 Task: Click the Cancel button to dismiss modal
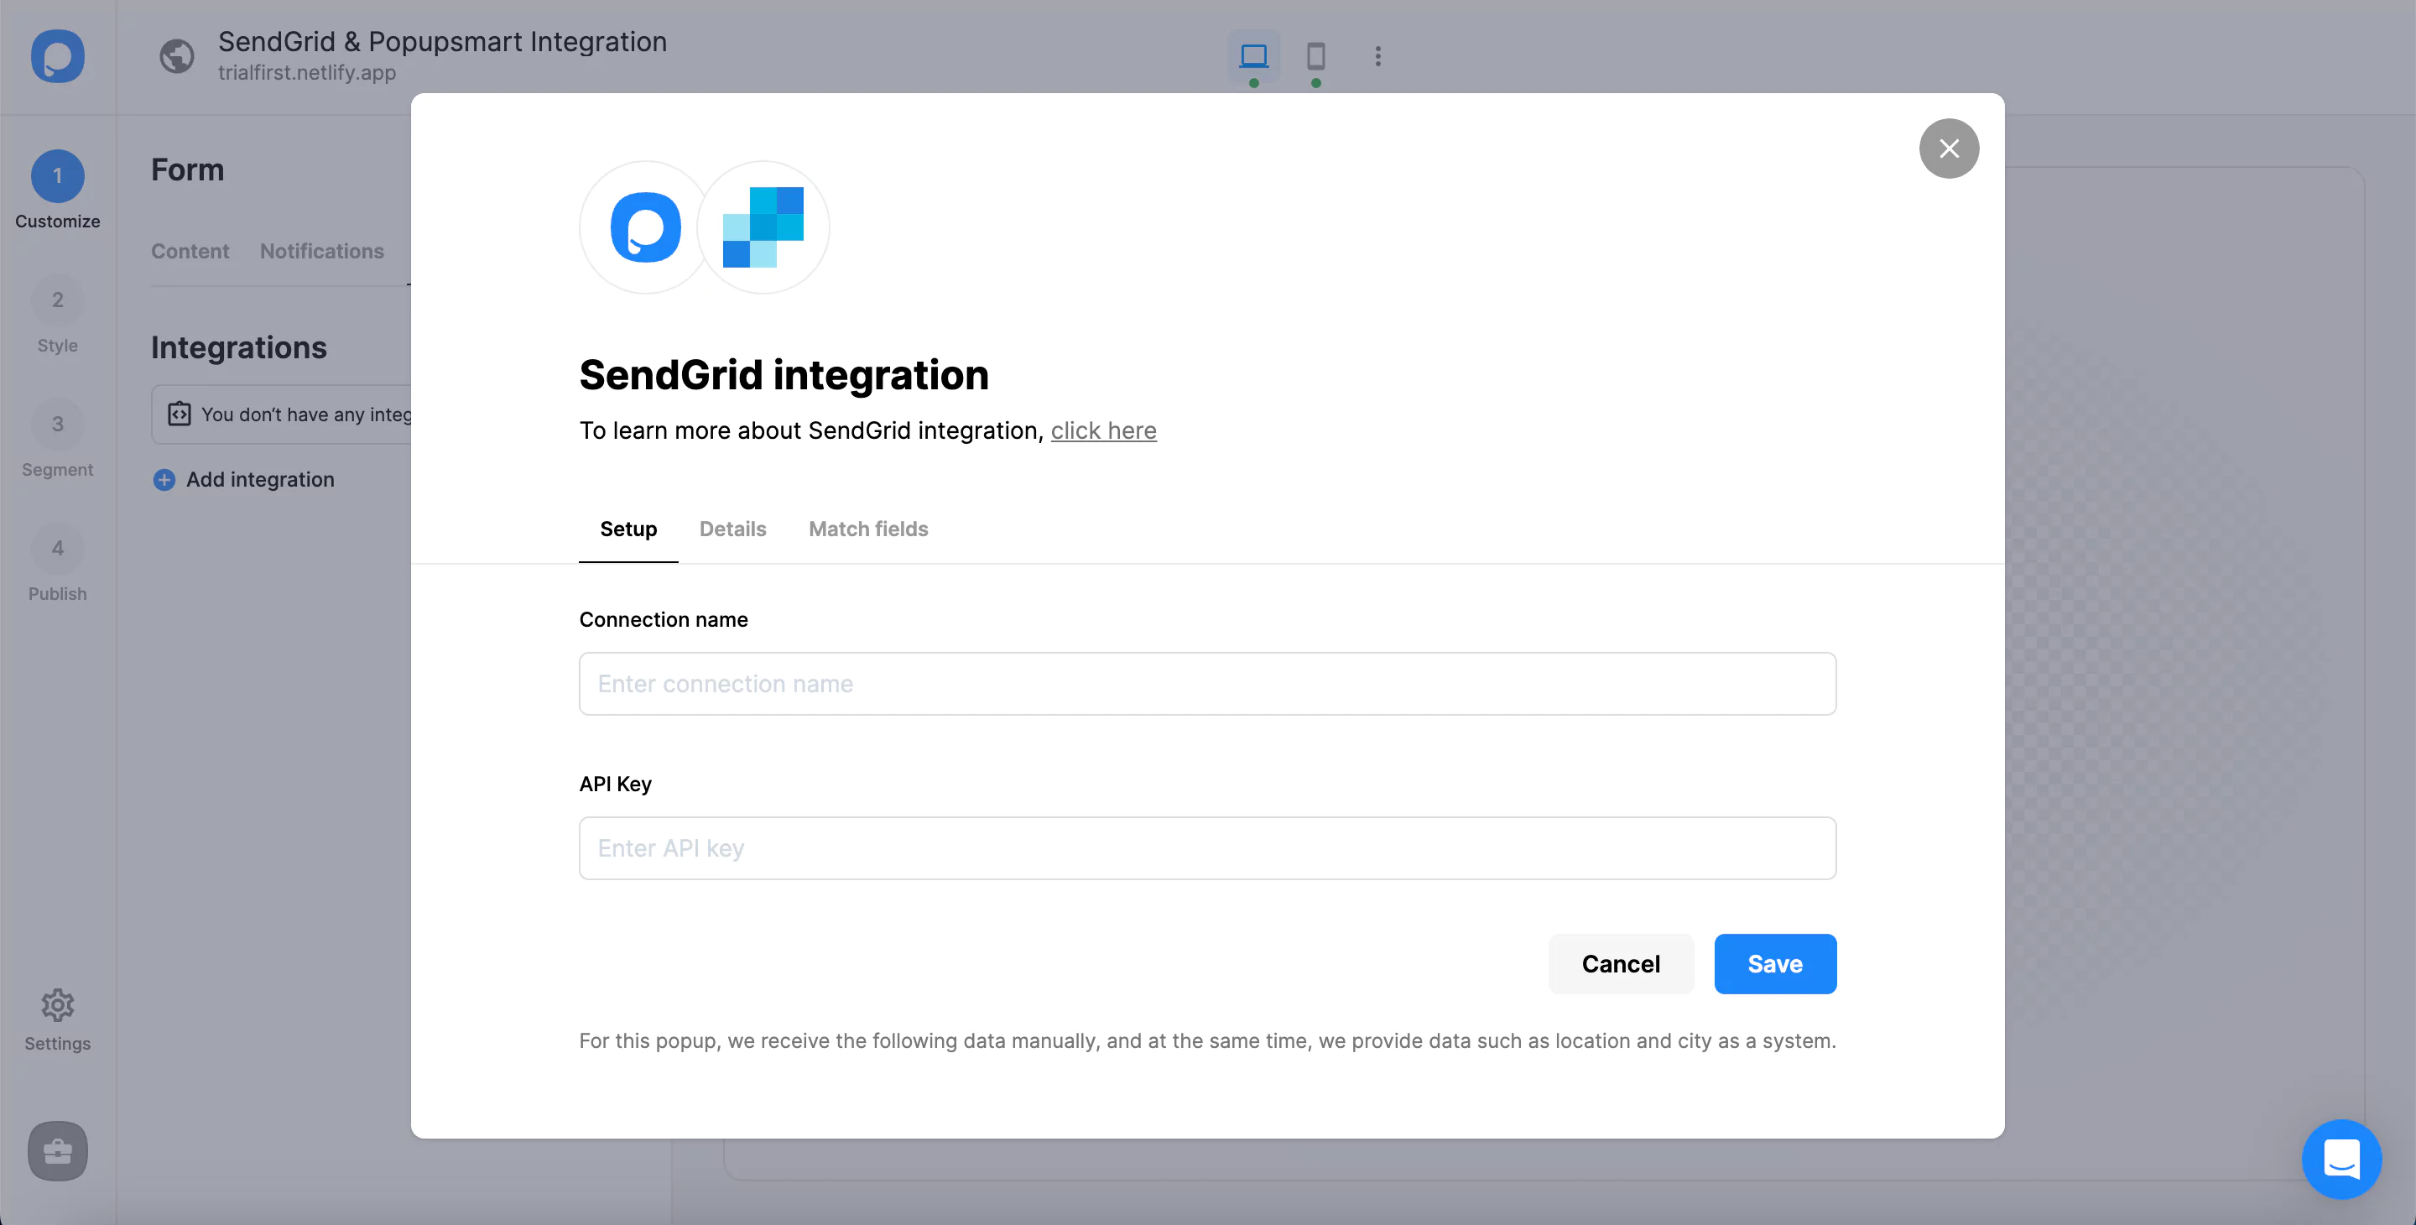(x=1620, y=962)
